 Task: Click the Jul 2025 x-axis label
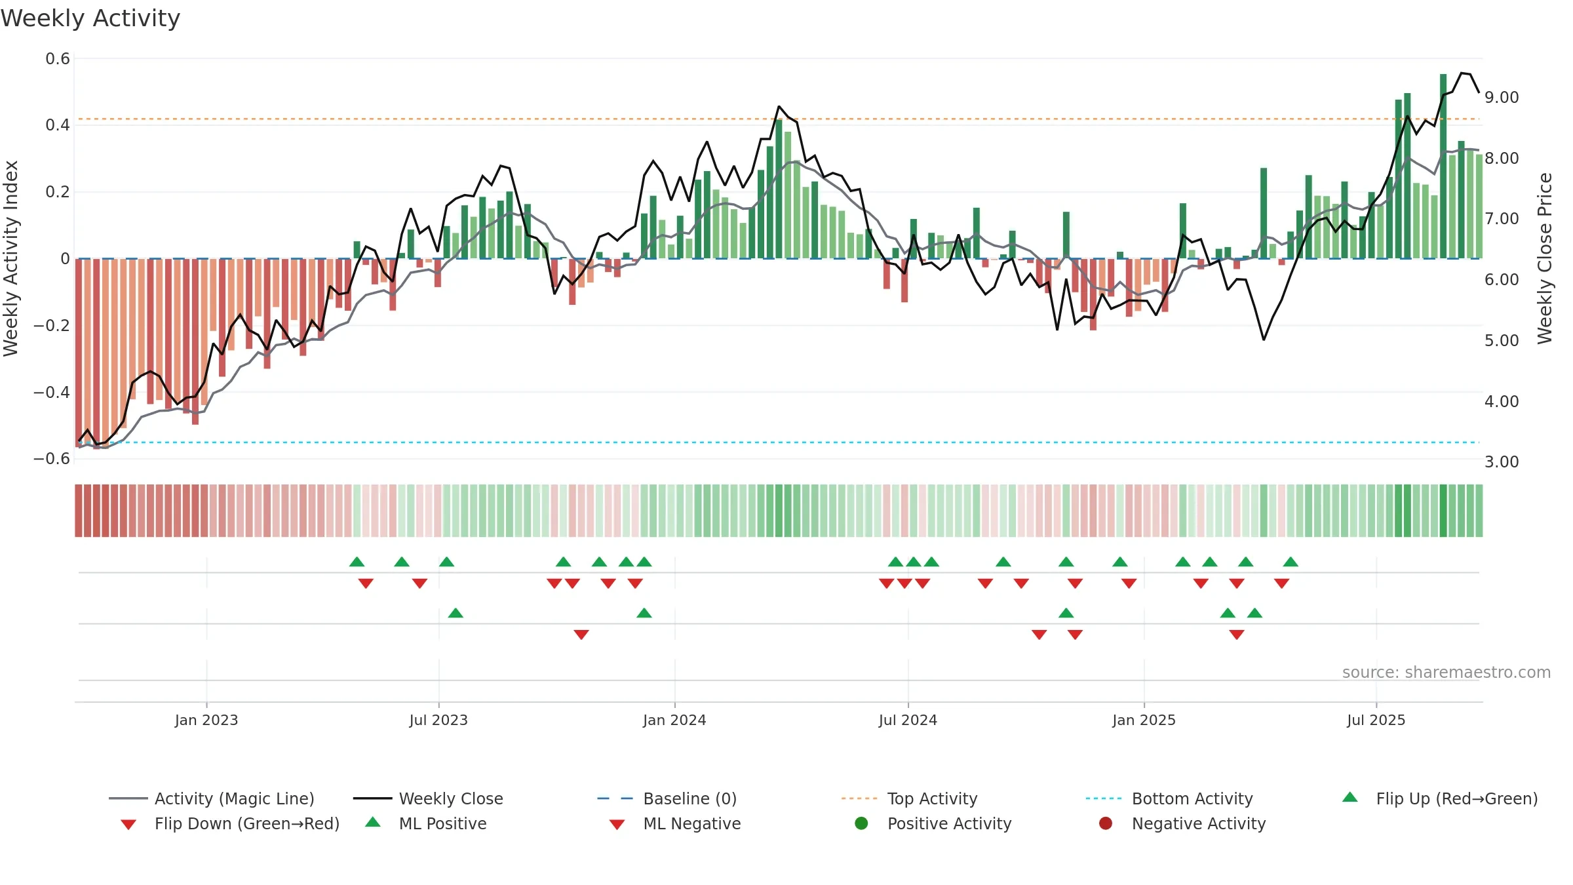(1376, 720)
